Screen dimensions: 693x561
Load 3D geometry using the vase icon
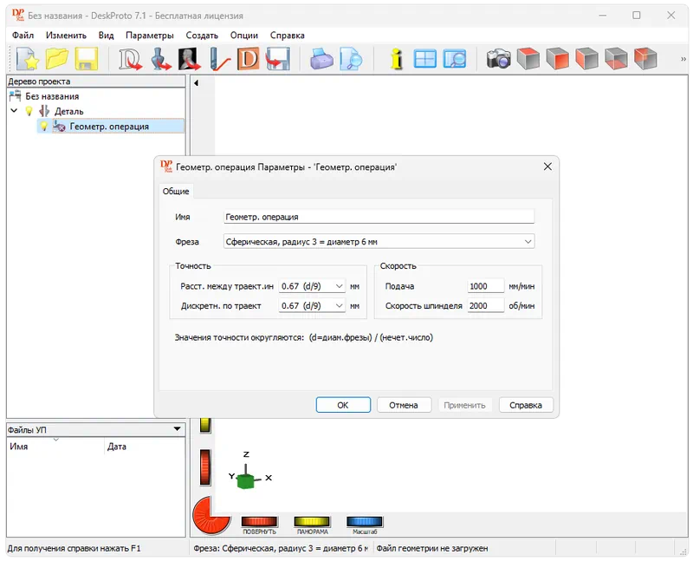pos(160,59)
